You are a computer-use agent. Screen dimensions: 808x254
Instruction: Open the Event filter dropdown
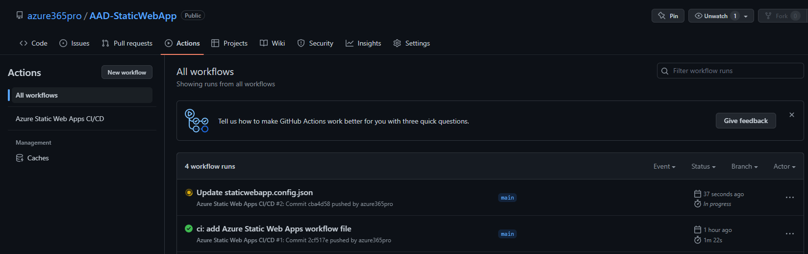click(664, 167)
